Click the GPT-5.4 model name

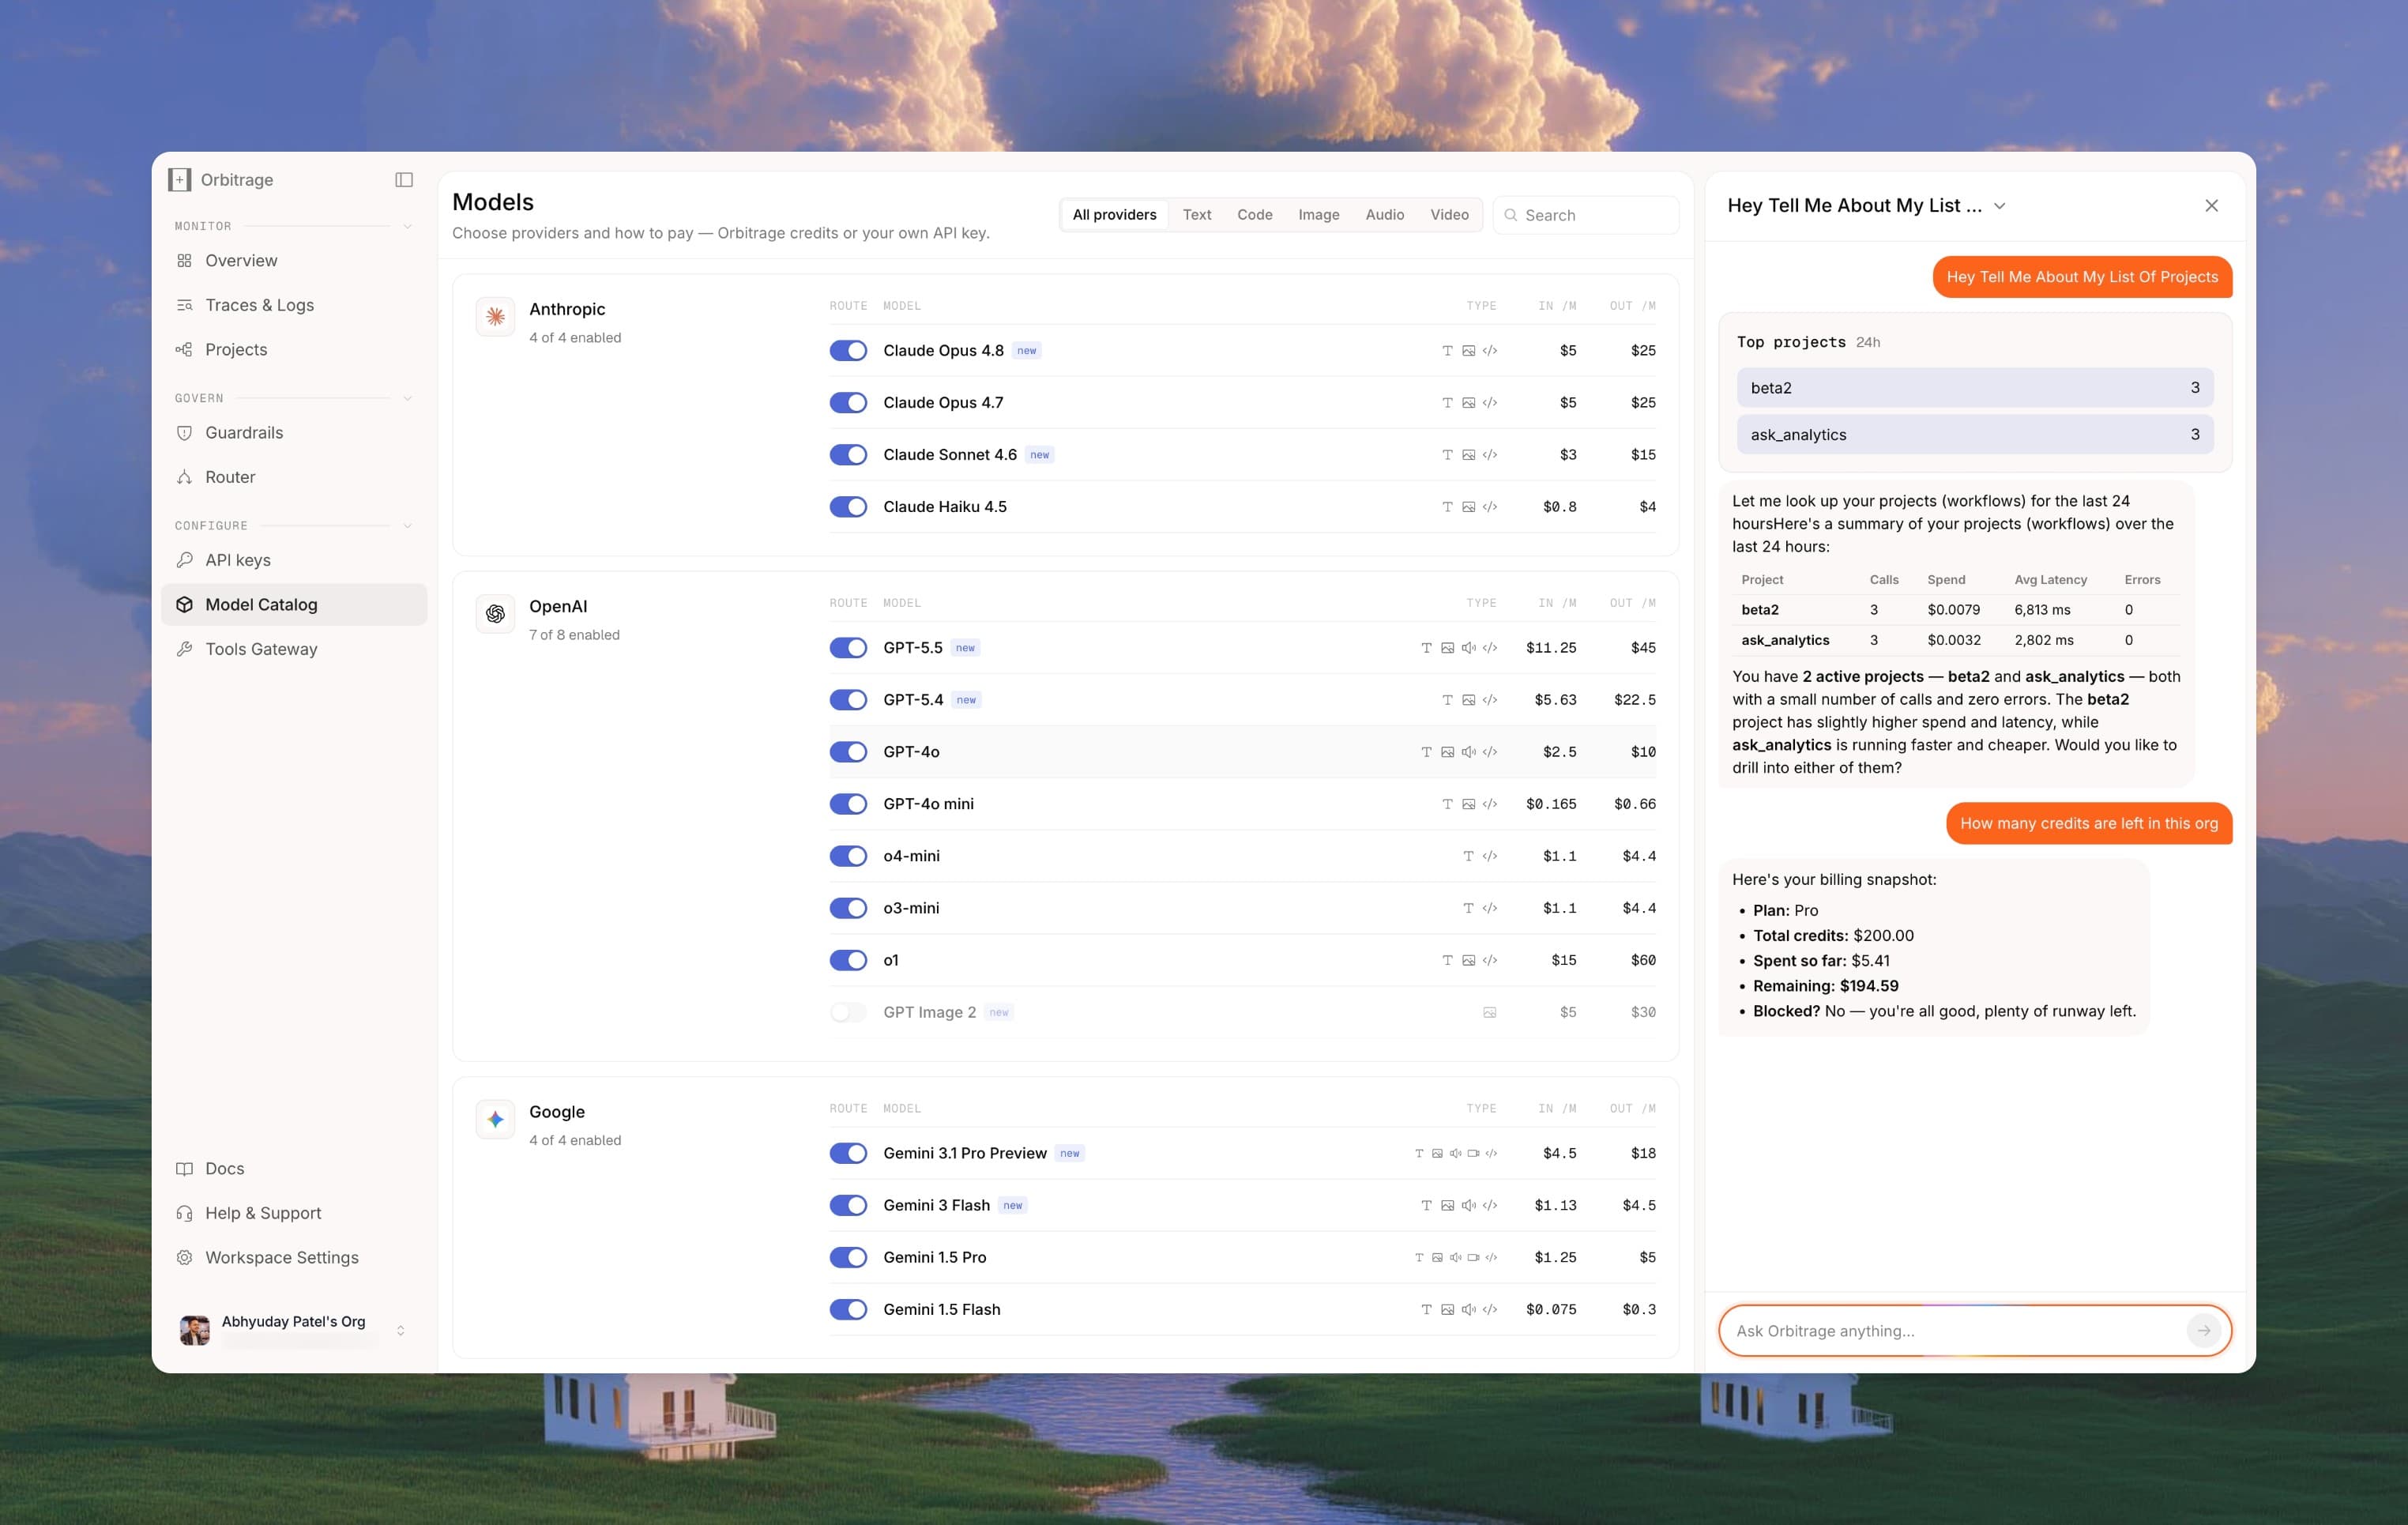pos(913,700)
